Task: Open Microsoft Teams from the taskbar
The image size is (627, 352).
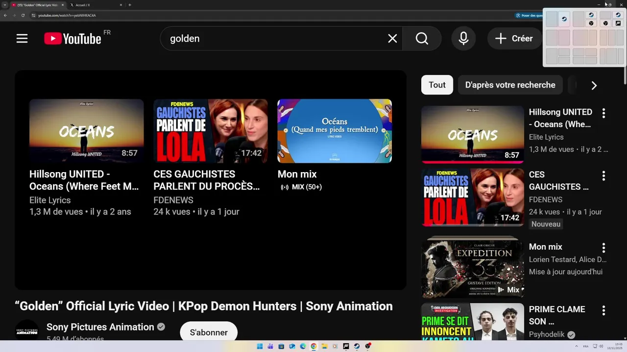Action: pos(270,346)
